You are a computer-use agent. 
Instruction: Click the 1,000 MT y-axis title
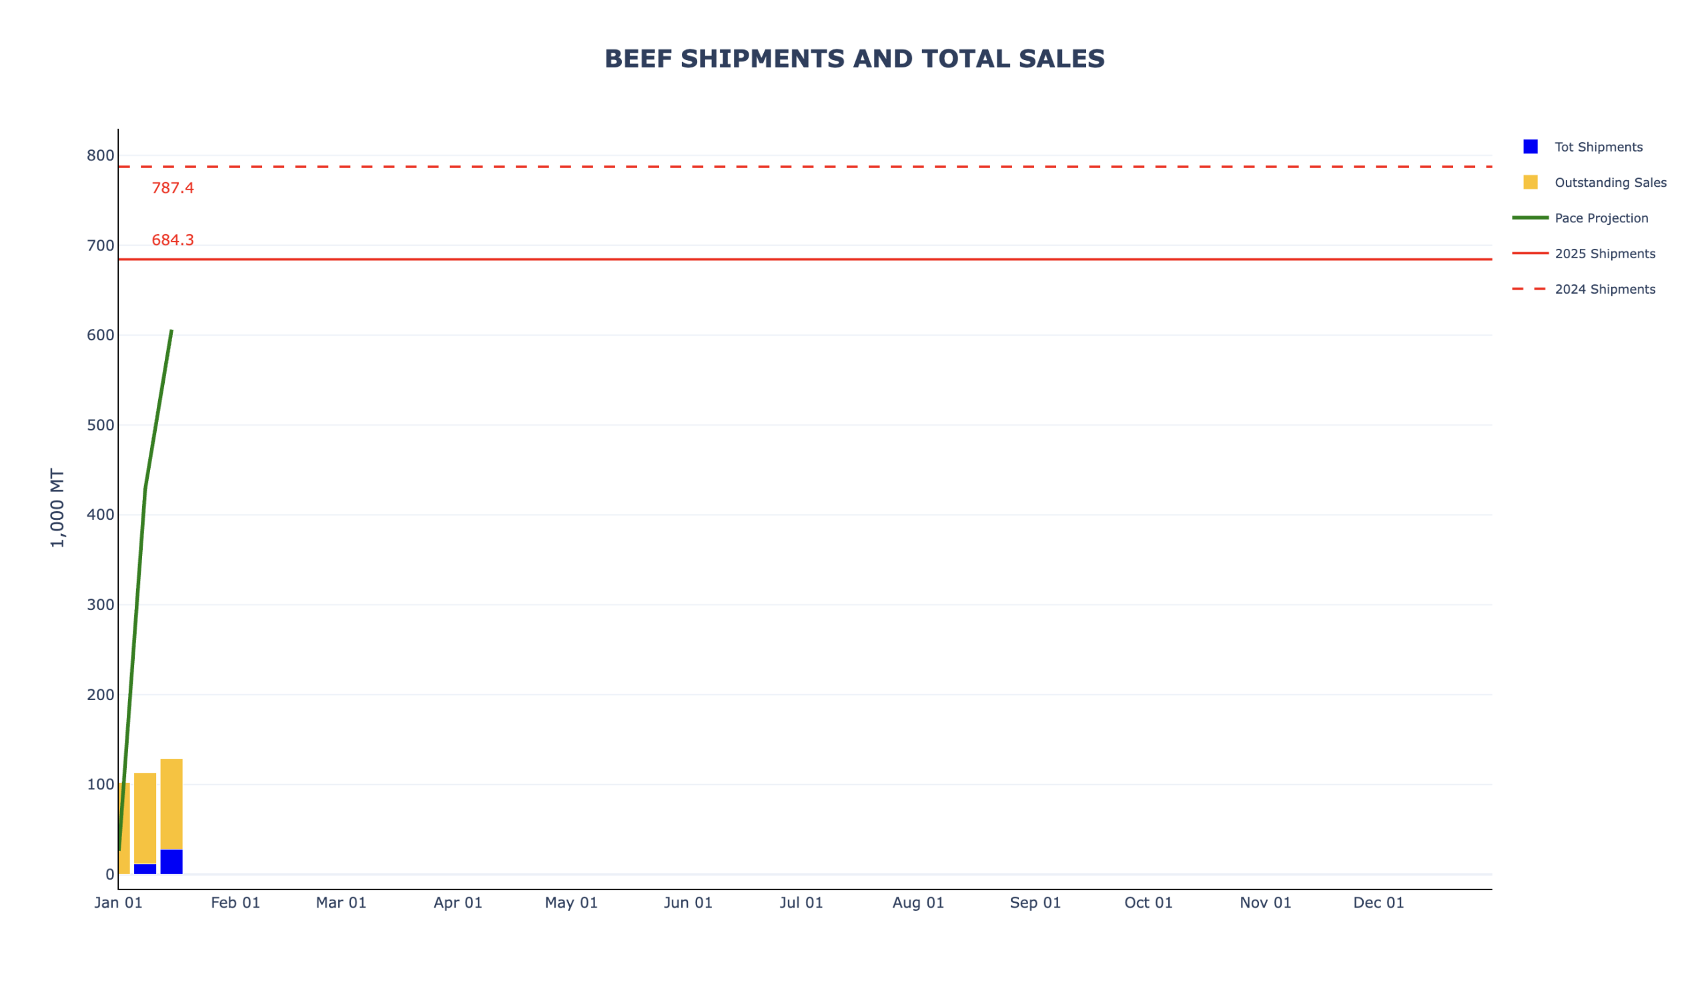pos(57,509)
